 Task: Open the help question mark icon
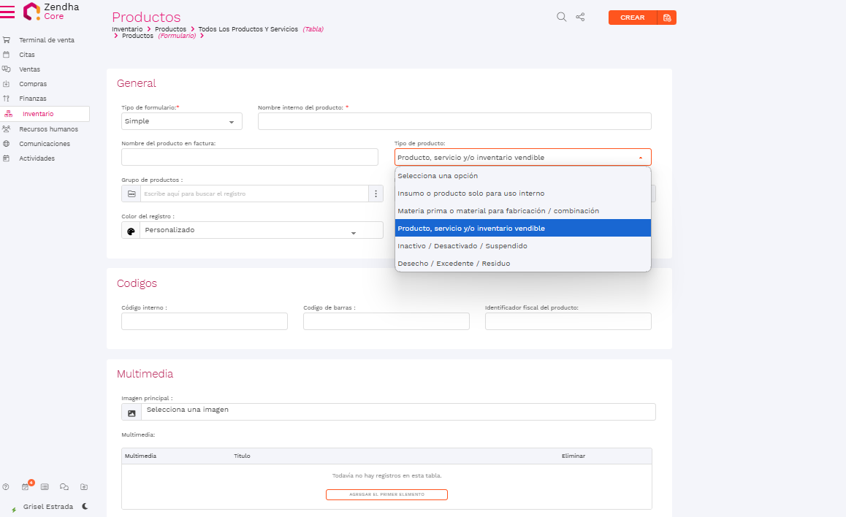point(6,487)
